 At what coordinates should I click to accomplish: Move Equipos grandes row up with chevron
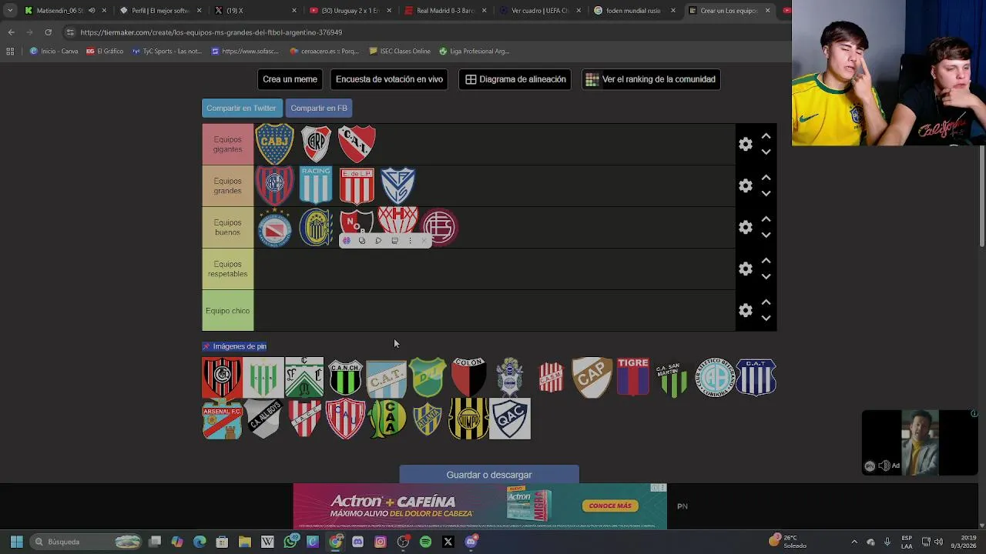pos(766,178)
